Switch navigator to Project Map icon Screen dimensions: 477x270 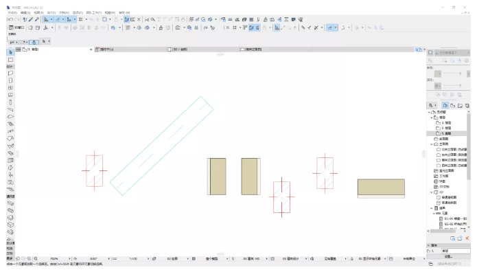point(445,105)
